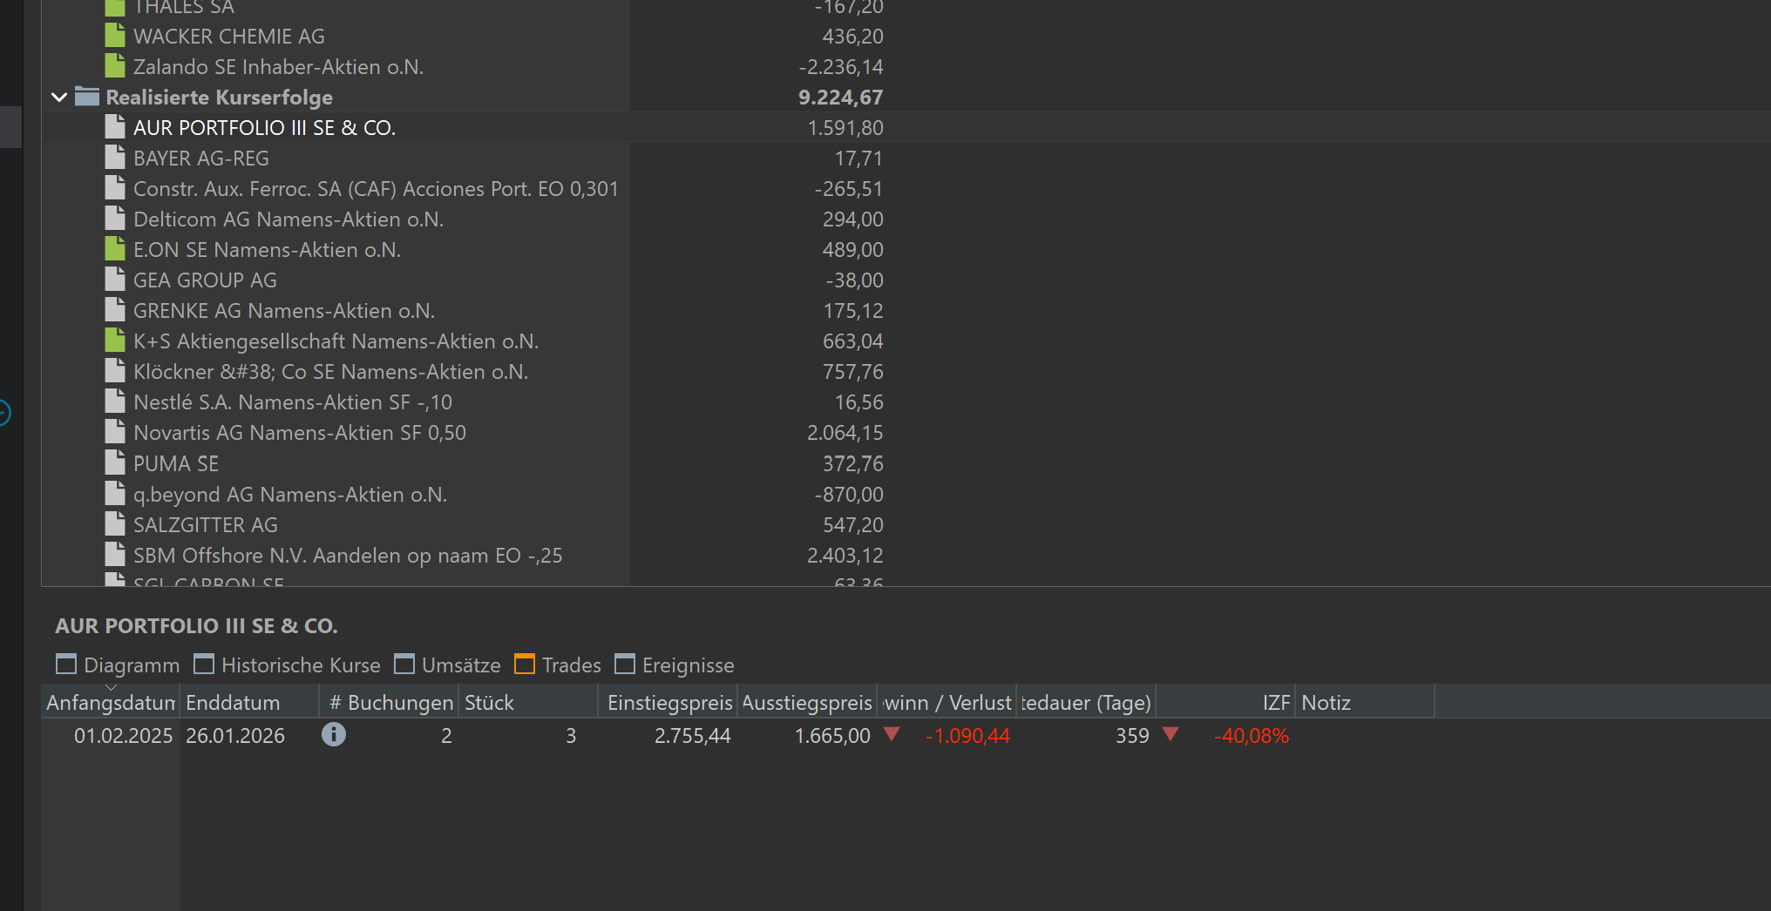
Task: Click the green icon for K+S Aktiengesellschaft
Action: coord(114,341)
